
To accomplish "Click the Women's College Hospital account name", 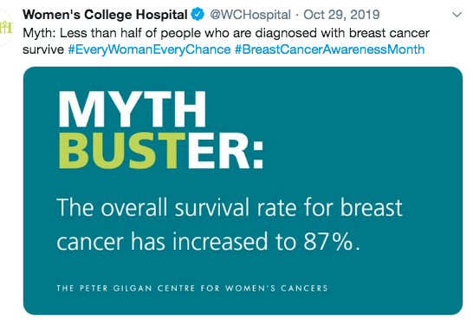I will pyautogui.click(x=105, y=15).
